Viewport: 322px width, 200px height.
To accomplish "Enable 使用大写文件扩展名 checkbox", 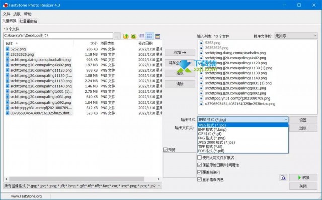I will pos(199,158).
